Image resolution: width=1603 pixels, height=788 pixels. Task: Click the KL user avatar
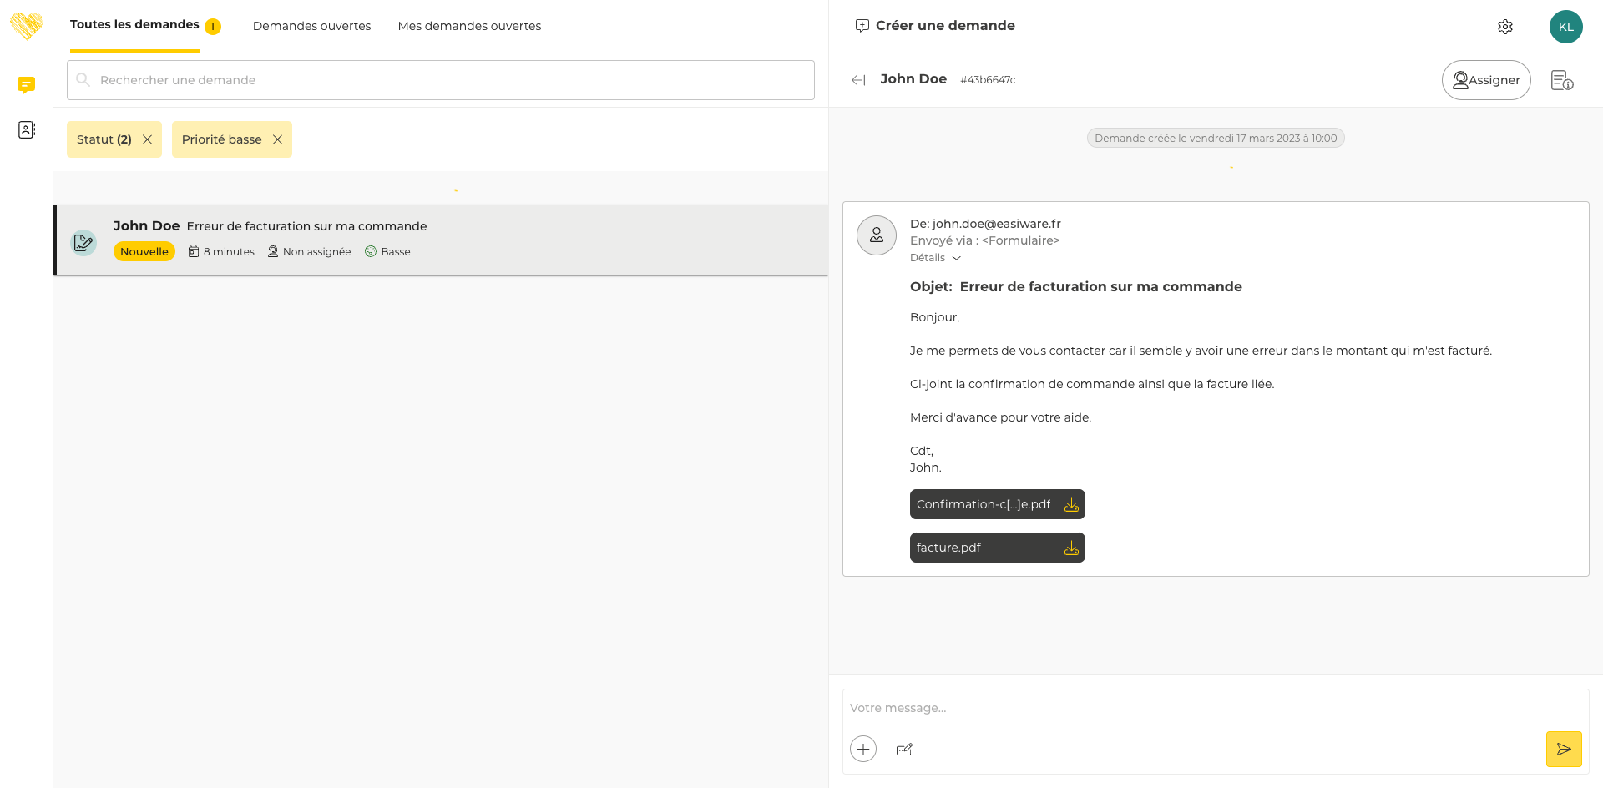(1565, 27)
